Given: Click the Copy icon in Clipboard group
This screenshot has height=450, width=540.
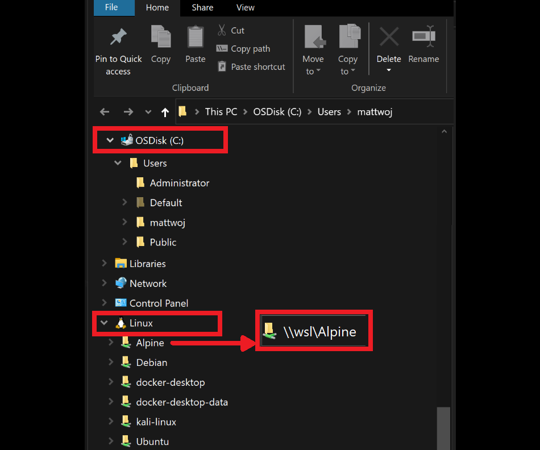Looking at the screenshot, I should click(x=161, y=36).
